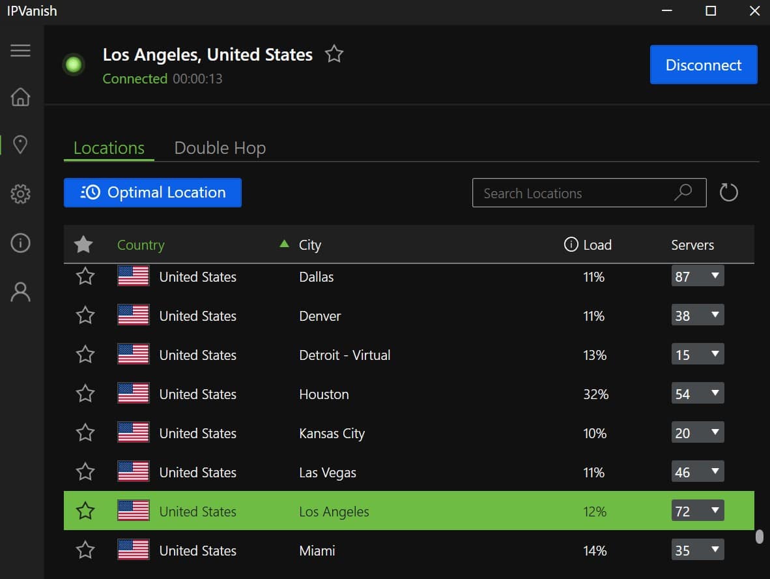Click the flag in the Denver row
The image size is (770, 579).
coord(133,315)
